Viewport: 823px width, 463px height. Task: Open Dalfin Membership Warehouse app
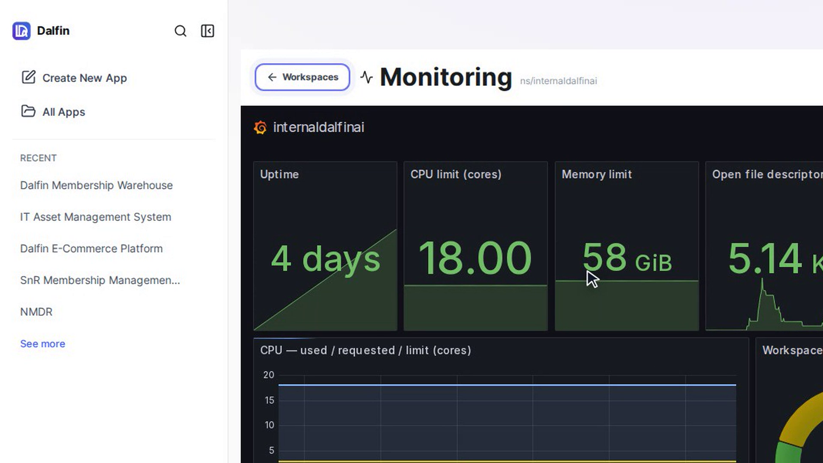pyautogui.click(x=96, y=185)
